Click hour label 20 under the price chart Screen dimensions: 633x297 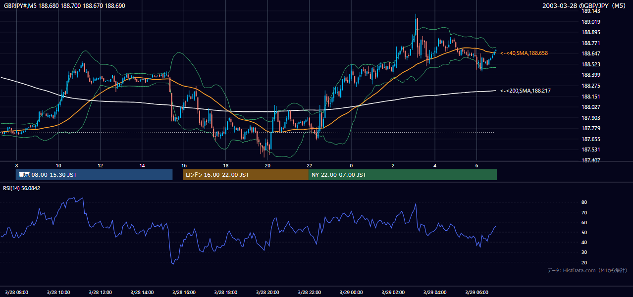click(267, 165)
